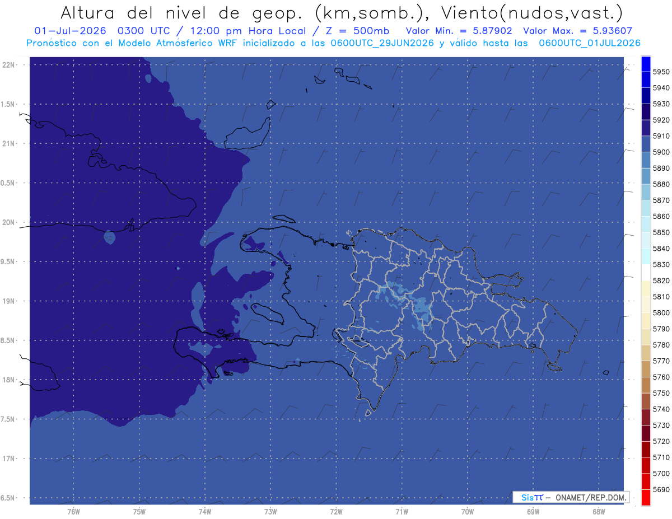Viewport: 672px width, 519px height.
Task: Click the '68W' longitude label
Action: click(598, 512)
